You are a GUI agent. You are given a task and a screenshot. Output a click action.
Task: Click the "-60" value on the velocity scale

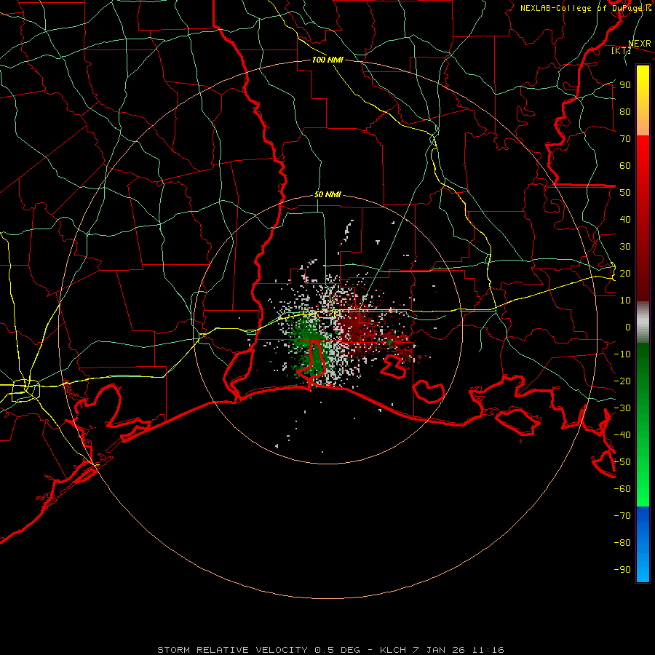[x=622, y=489]
